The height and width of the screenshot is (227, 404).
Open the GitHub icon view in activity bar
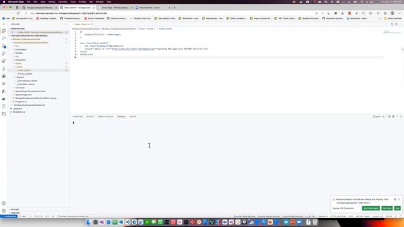pyautogui.click(x=4, y=76)
